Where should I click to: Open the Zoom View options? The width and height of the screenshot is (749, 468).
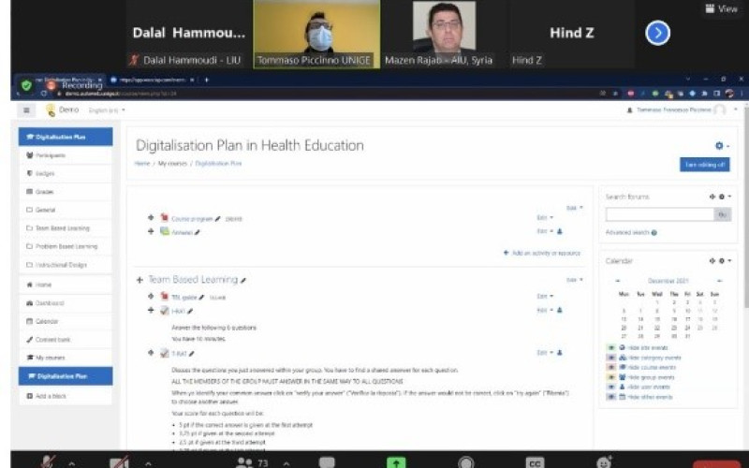[x=721, y=8]
